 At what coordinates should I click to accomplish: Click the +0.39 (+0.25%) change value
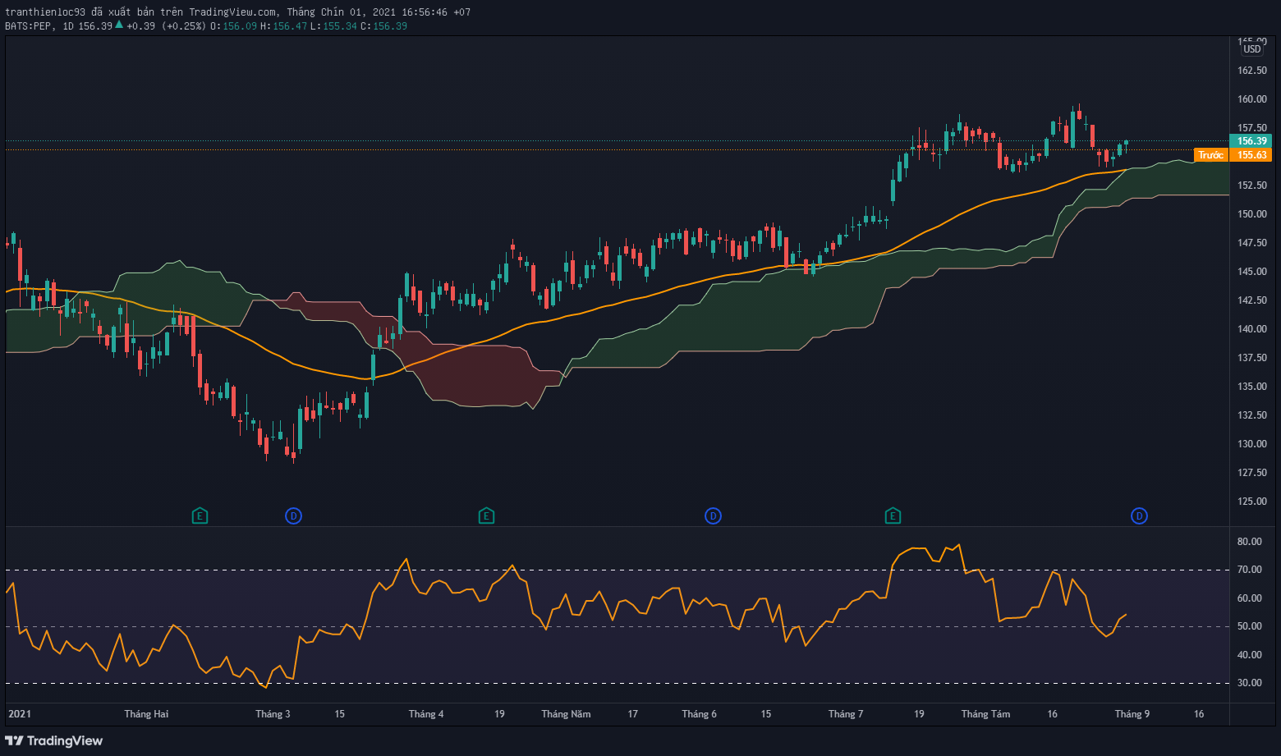tap(166, 26)
